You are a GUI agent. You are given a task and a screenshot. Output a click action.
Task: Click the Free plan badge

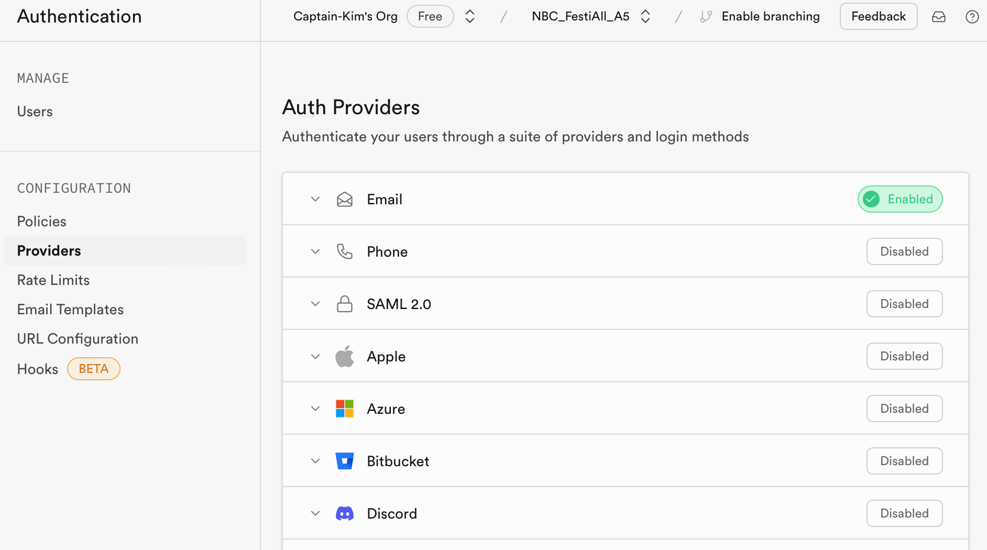coord(430,17)
